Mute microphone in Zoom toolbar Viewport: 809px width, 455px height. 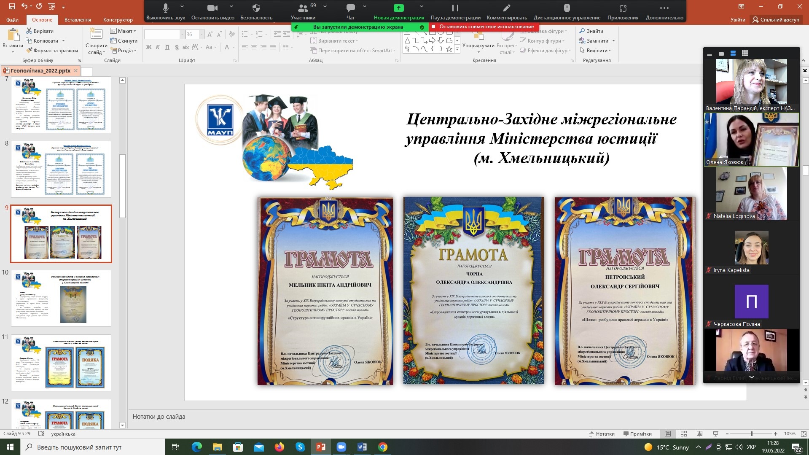[166, 8]
